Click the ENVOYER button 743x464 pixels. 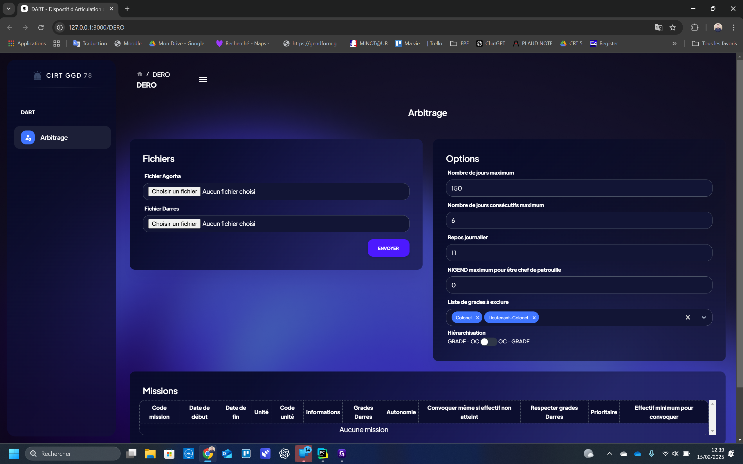(x=388, y=248)
